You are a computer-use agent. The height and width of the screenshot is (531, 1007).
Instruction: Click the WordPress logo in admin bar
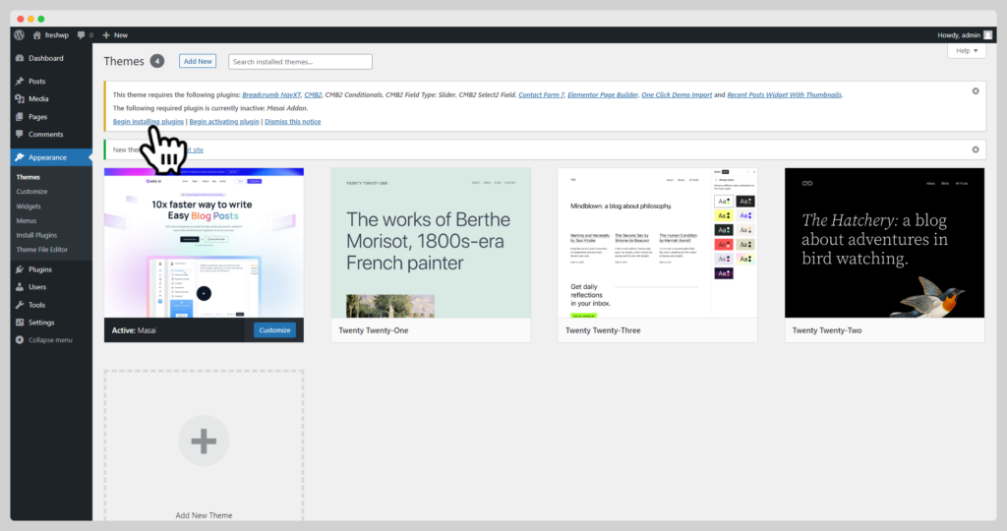point(20,34)
